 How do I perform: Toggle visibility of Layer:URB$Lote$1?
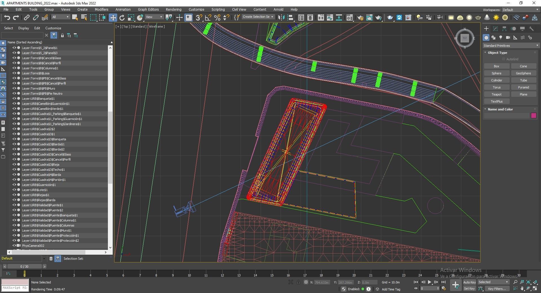pyautogui.click(x=14, y=190)
